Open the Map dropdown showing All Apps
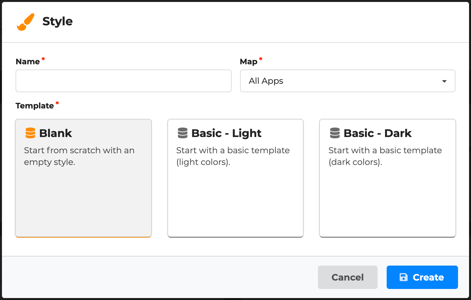Image resolution: width=471 pixels, height=300 pixels. tap(347, 81)
